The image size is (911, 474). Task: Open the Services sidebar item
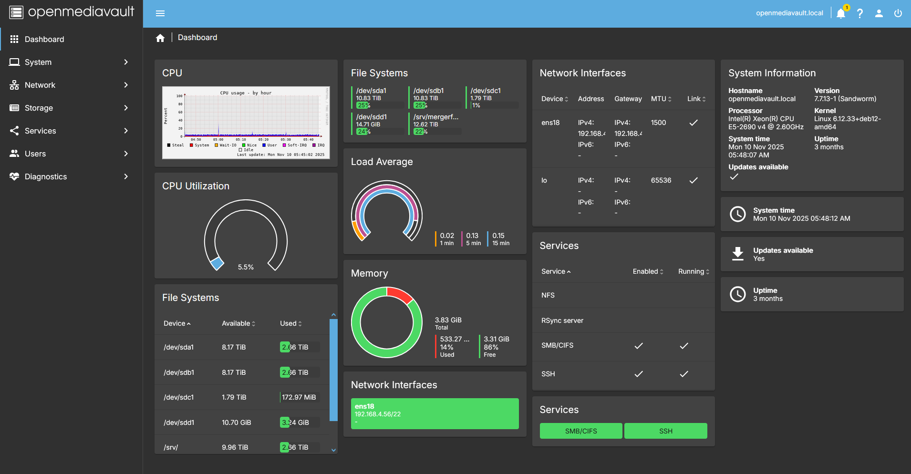tap(72, 131)
